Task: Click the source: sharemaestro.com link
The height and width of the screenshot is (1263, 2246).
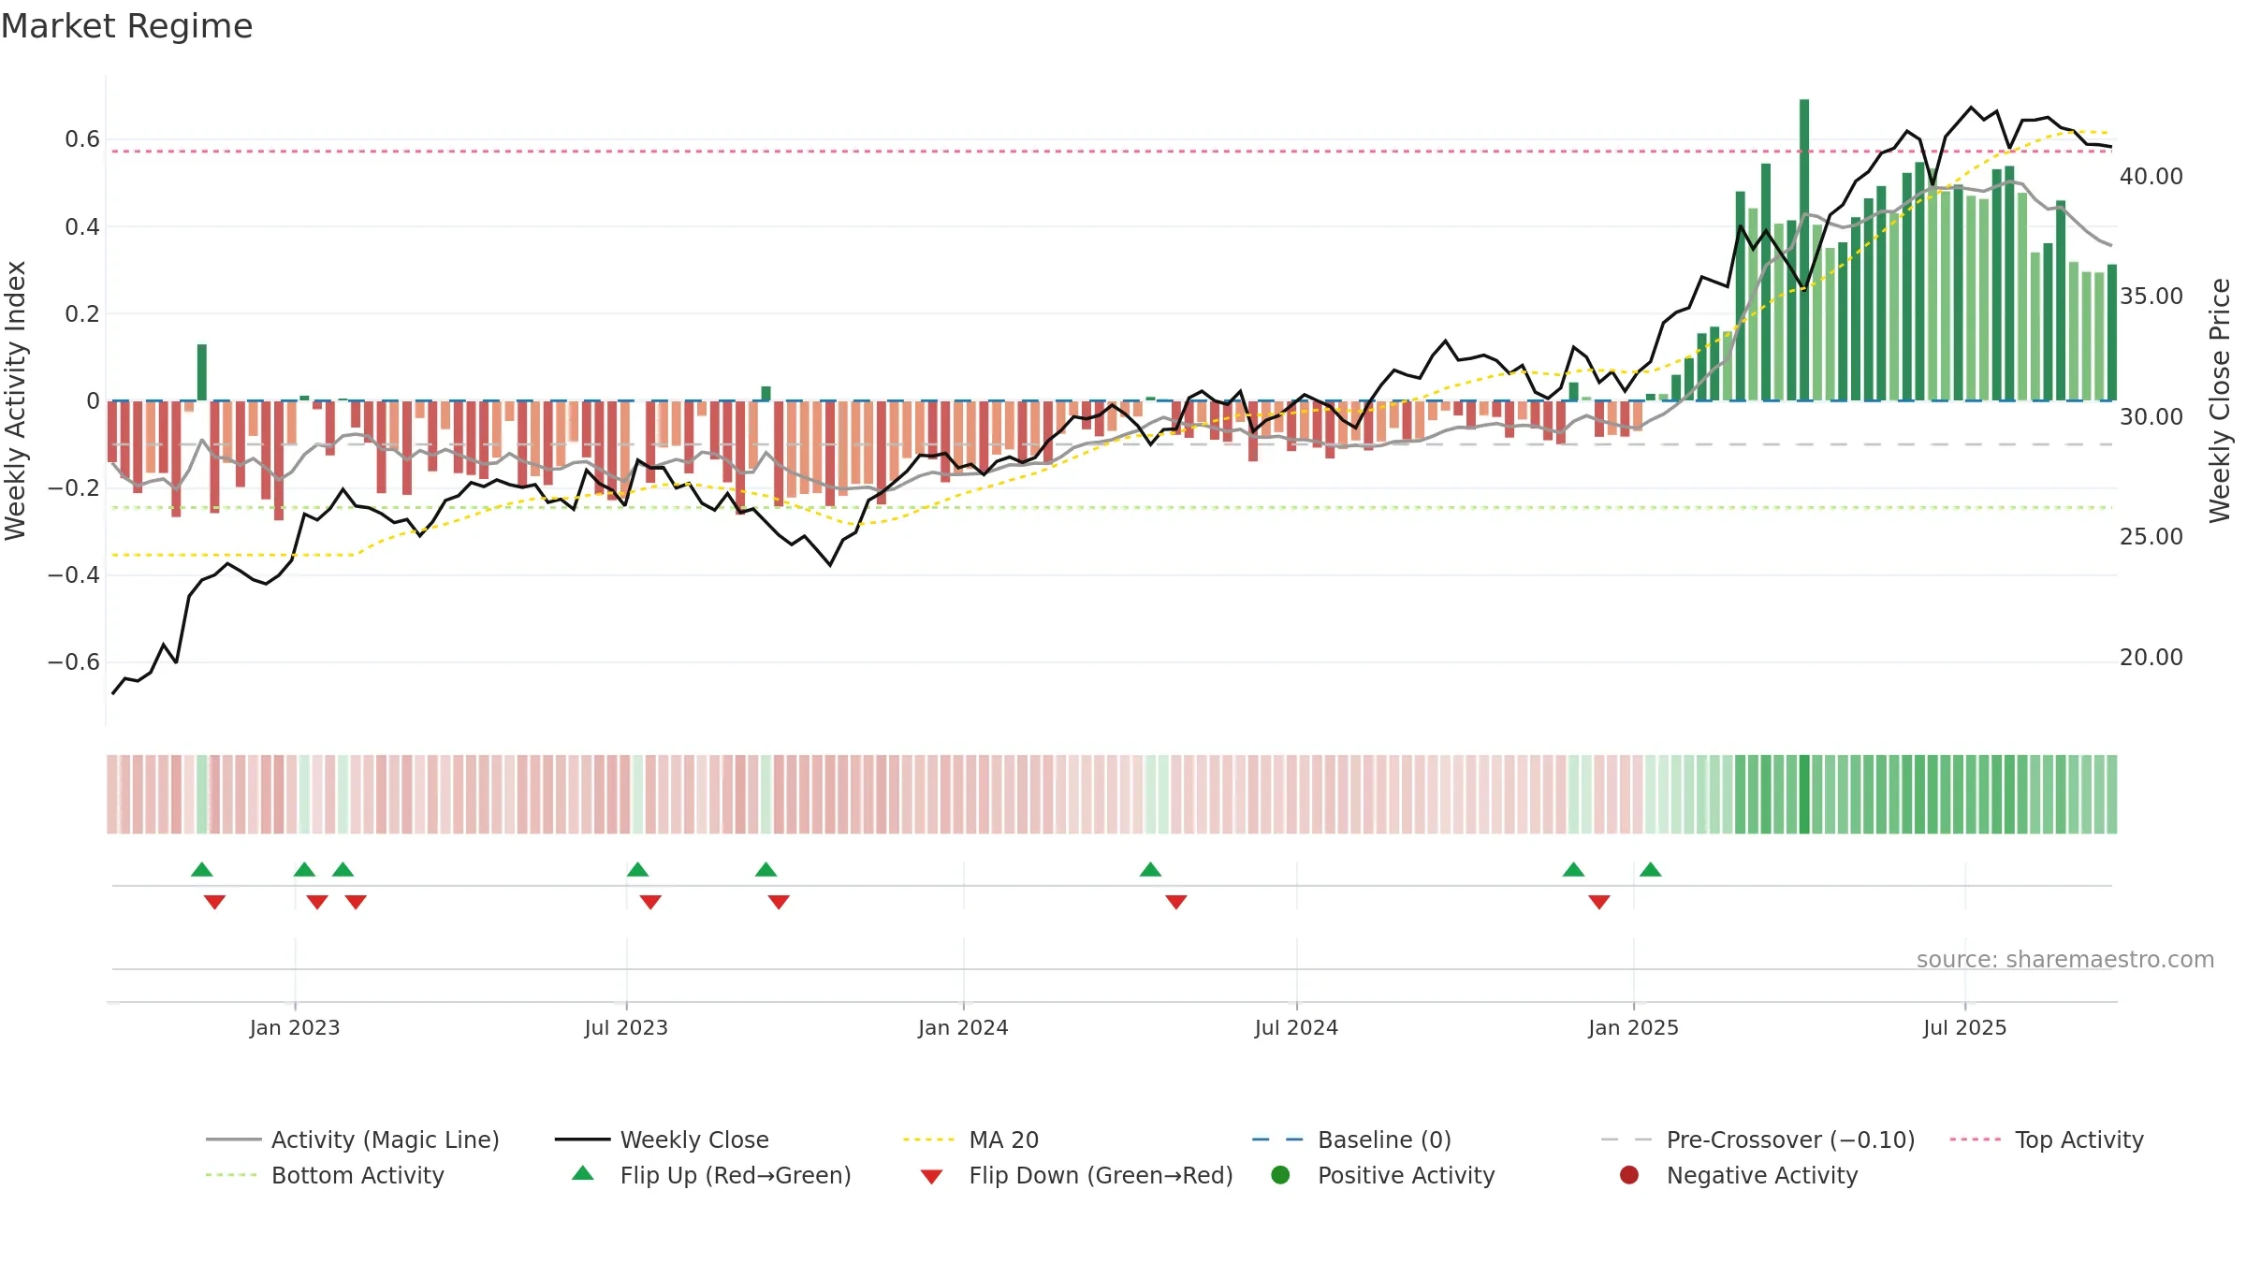Action: 2065,959
